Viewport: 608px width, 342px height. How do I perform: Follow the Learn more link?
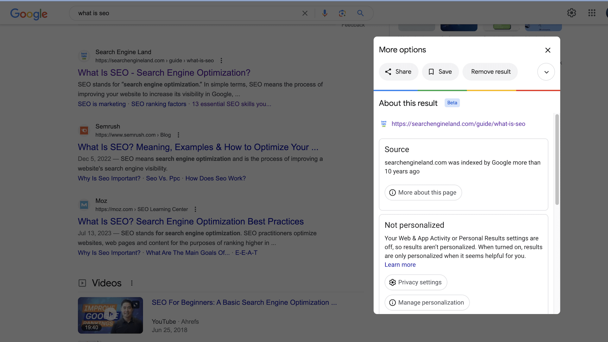tap(400, 265)
